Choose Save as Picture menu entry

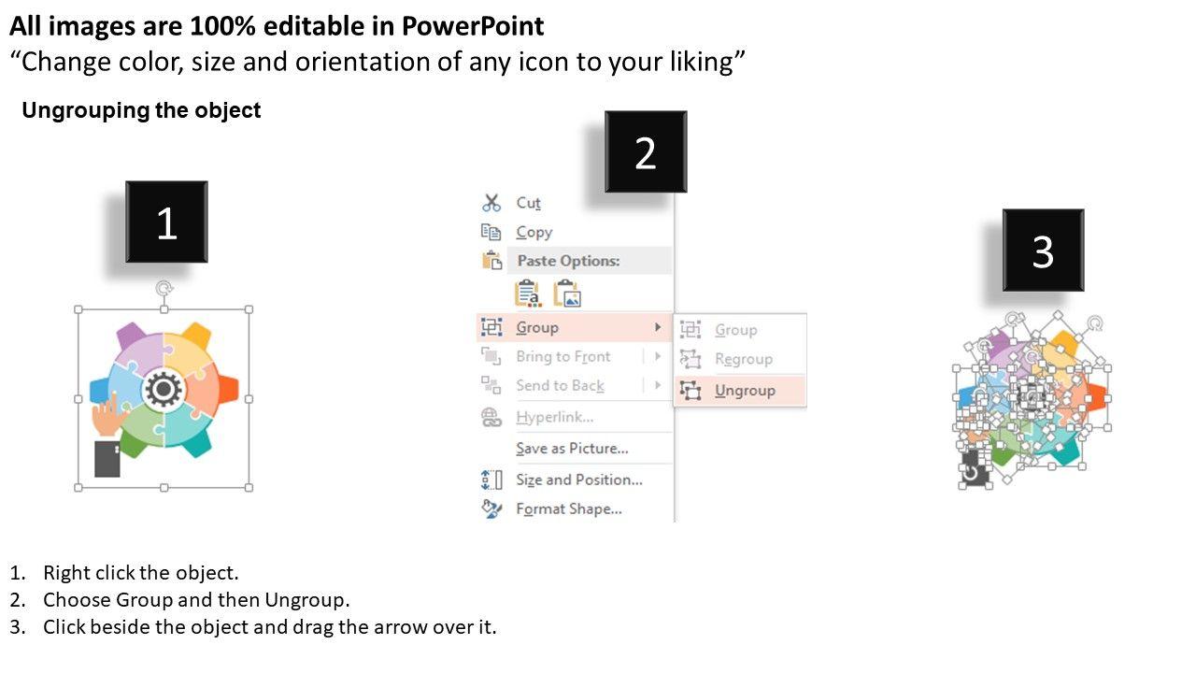[x=572, y=449]
